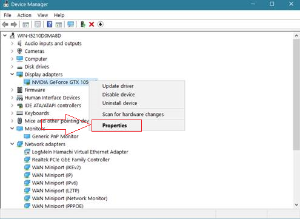Click the scrollbar down arrow
The width and height of the screenshot is (300, 219).
pyautogui.click(x=296, y=204)
